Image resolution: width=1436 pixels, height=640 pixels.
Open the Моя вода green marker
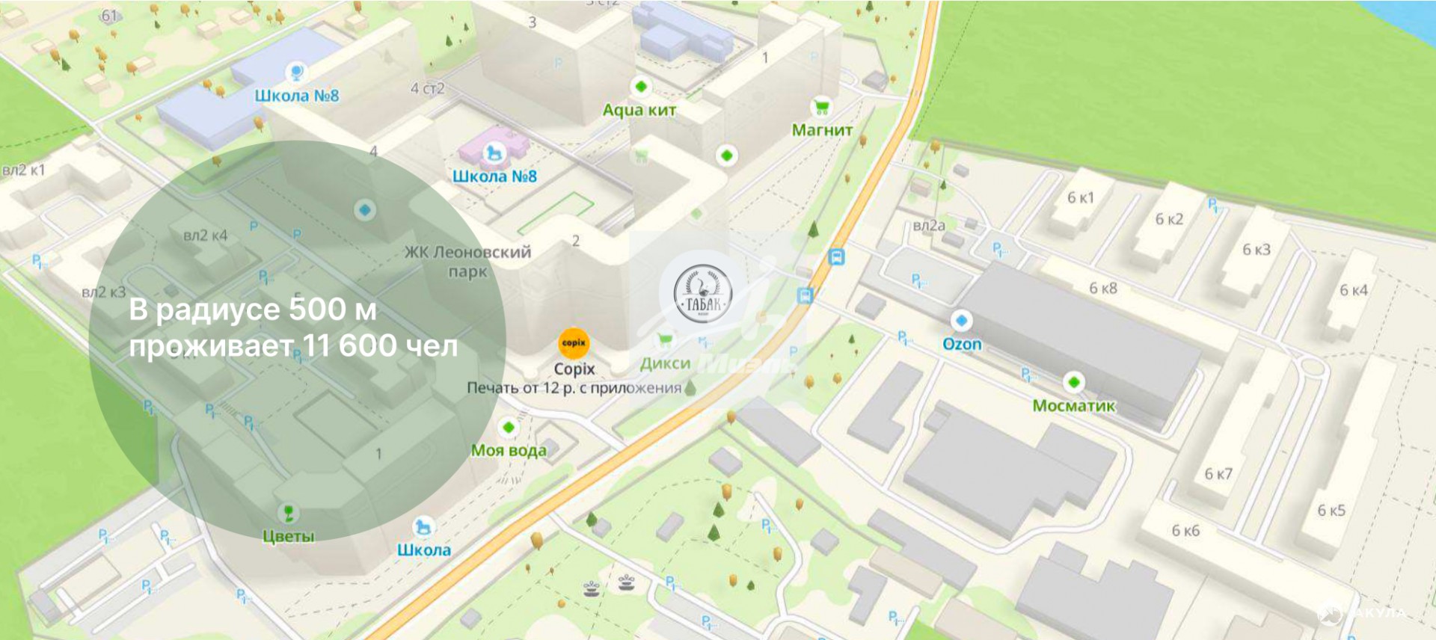[509, 428]
